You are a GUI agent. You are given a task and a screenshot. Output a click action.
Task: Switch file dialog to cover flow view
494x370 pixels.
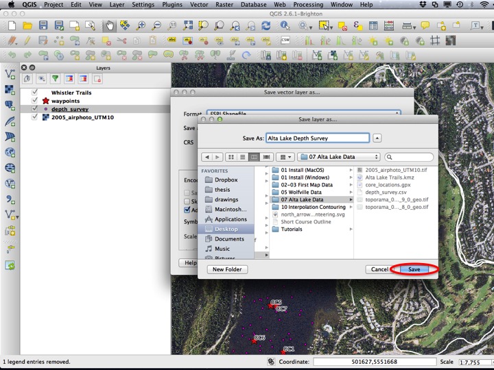266,157
